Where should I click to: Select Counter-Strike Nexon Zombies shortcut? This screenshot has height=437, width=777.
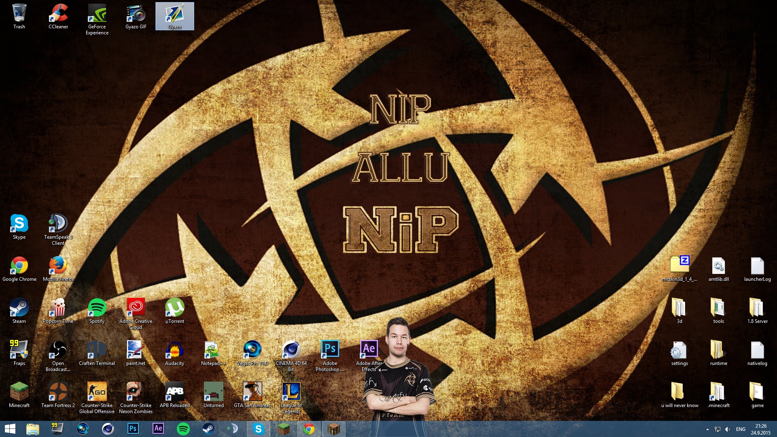tap(136, 398)
